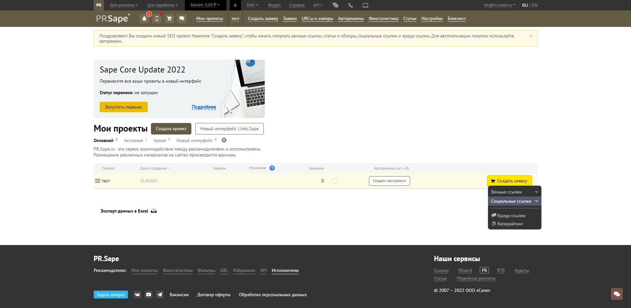Open the Баланс 0,00 ₽ dropdown
The height and width of the screenshot is (308, 631).
pyautogui.click(x=205, y=5)
